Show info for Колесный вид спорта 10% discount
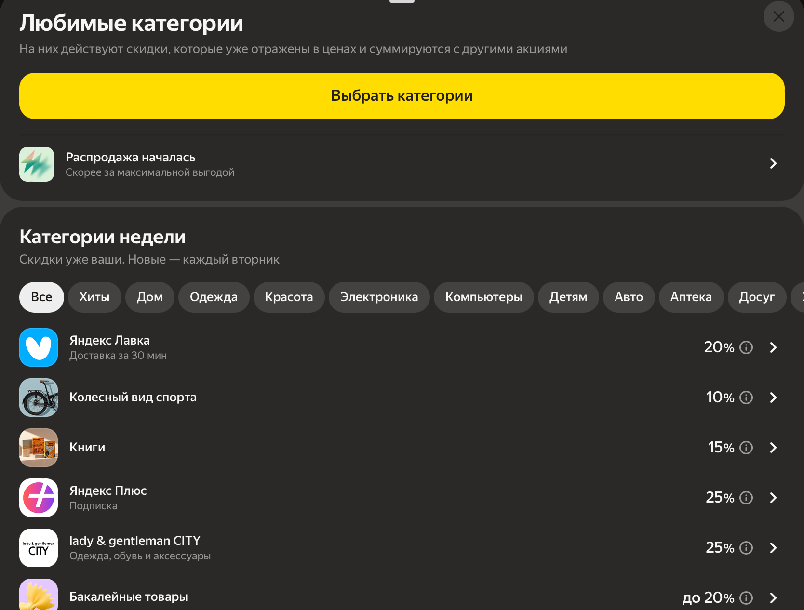 pos(746,398)
